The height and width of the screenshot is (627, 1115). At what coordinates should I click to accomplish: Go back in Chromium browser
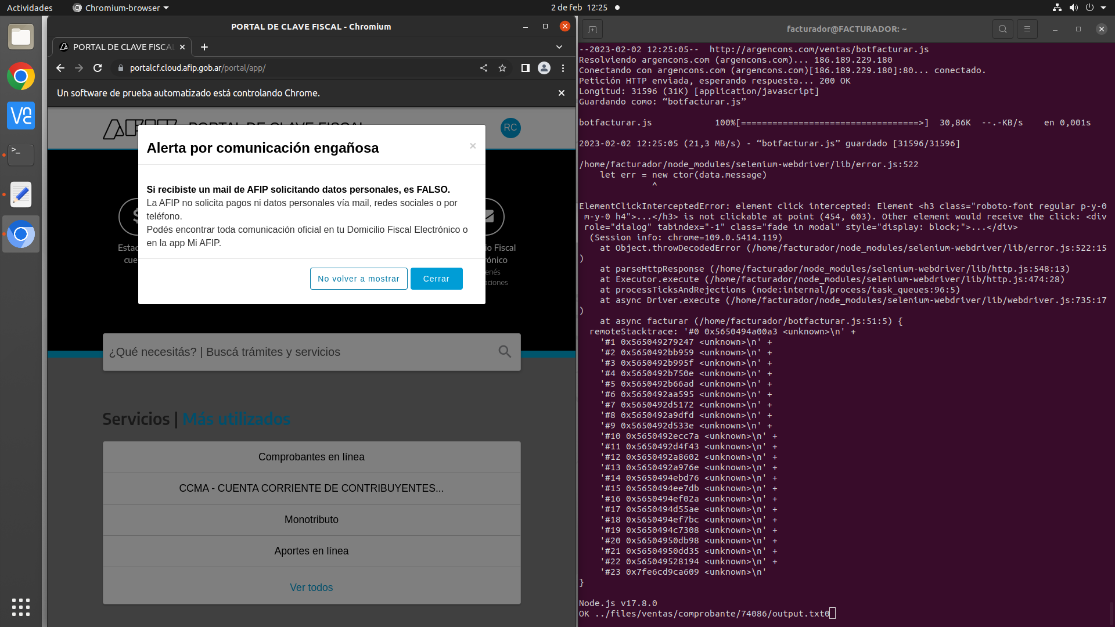(x=60, y=68)
